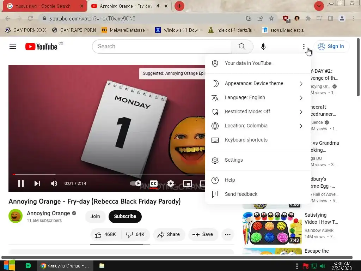Click the page vertical scrollbar

(x=358, y=67)
